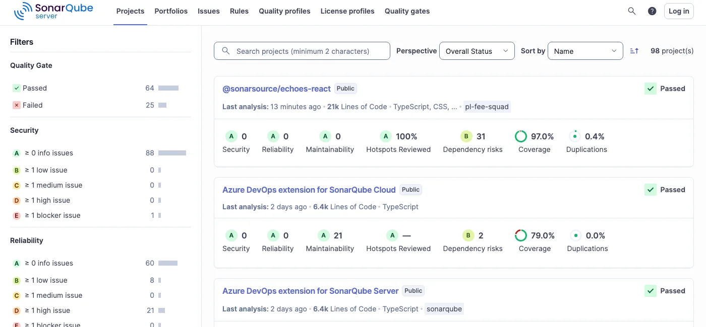Viewport: 706px width, 327px height.
Task: Click the help question mark icon
Action: click(x=652, y=11)
